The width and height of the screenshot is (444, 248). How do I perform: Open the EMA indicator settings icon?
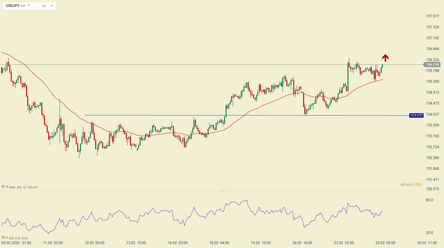(x=3, y=187)
